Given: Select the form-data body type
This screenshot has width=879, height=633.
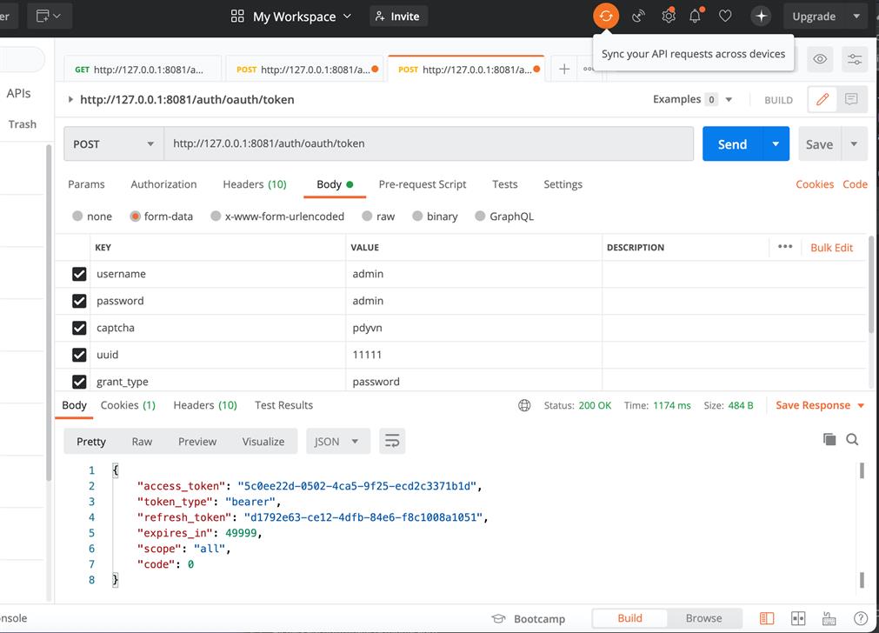Looking at the screenshot, I should (x=135, y=217).
